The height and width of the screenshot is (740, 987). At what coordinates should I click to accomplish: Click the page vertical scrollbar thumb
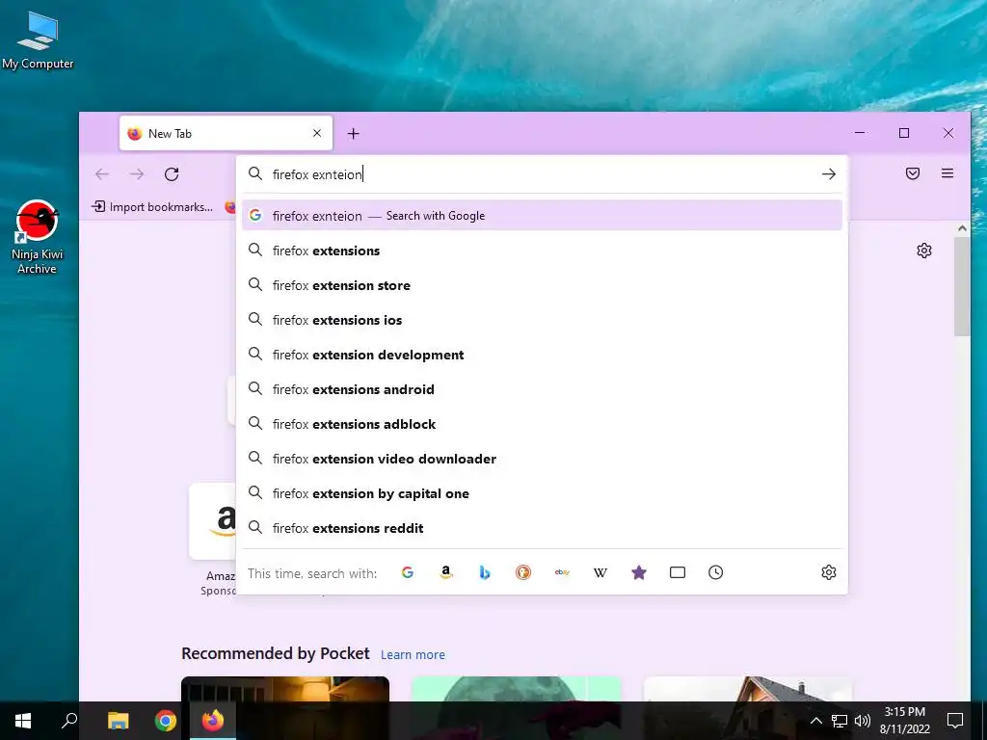[961, 285]
